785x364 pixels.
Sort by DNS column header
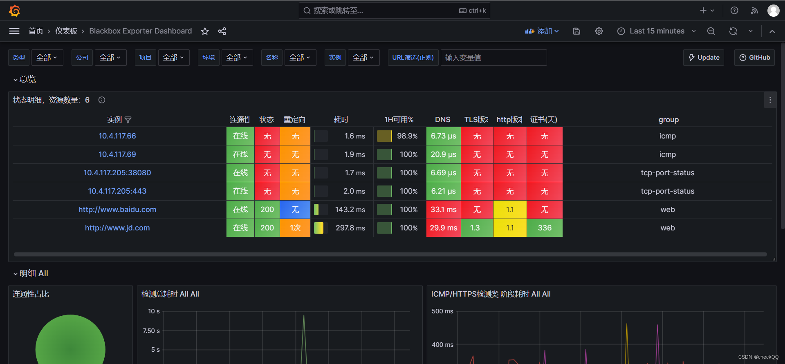coord(443,120)
